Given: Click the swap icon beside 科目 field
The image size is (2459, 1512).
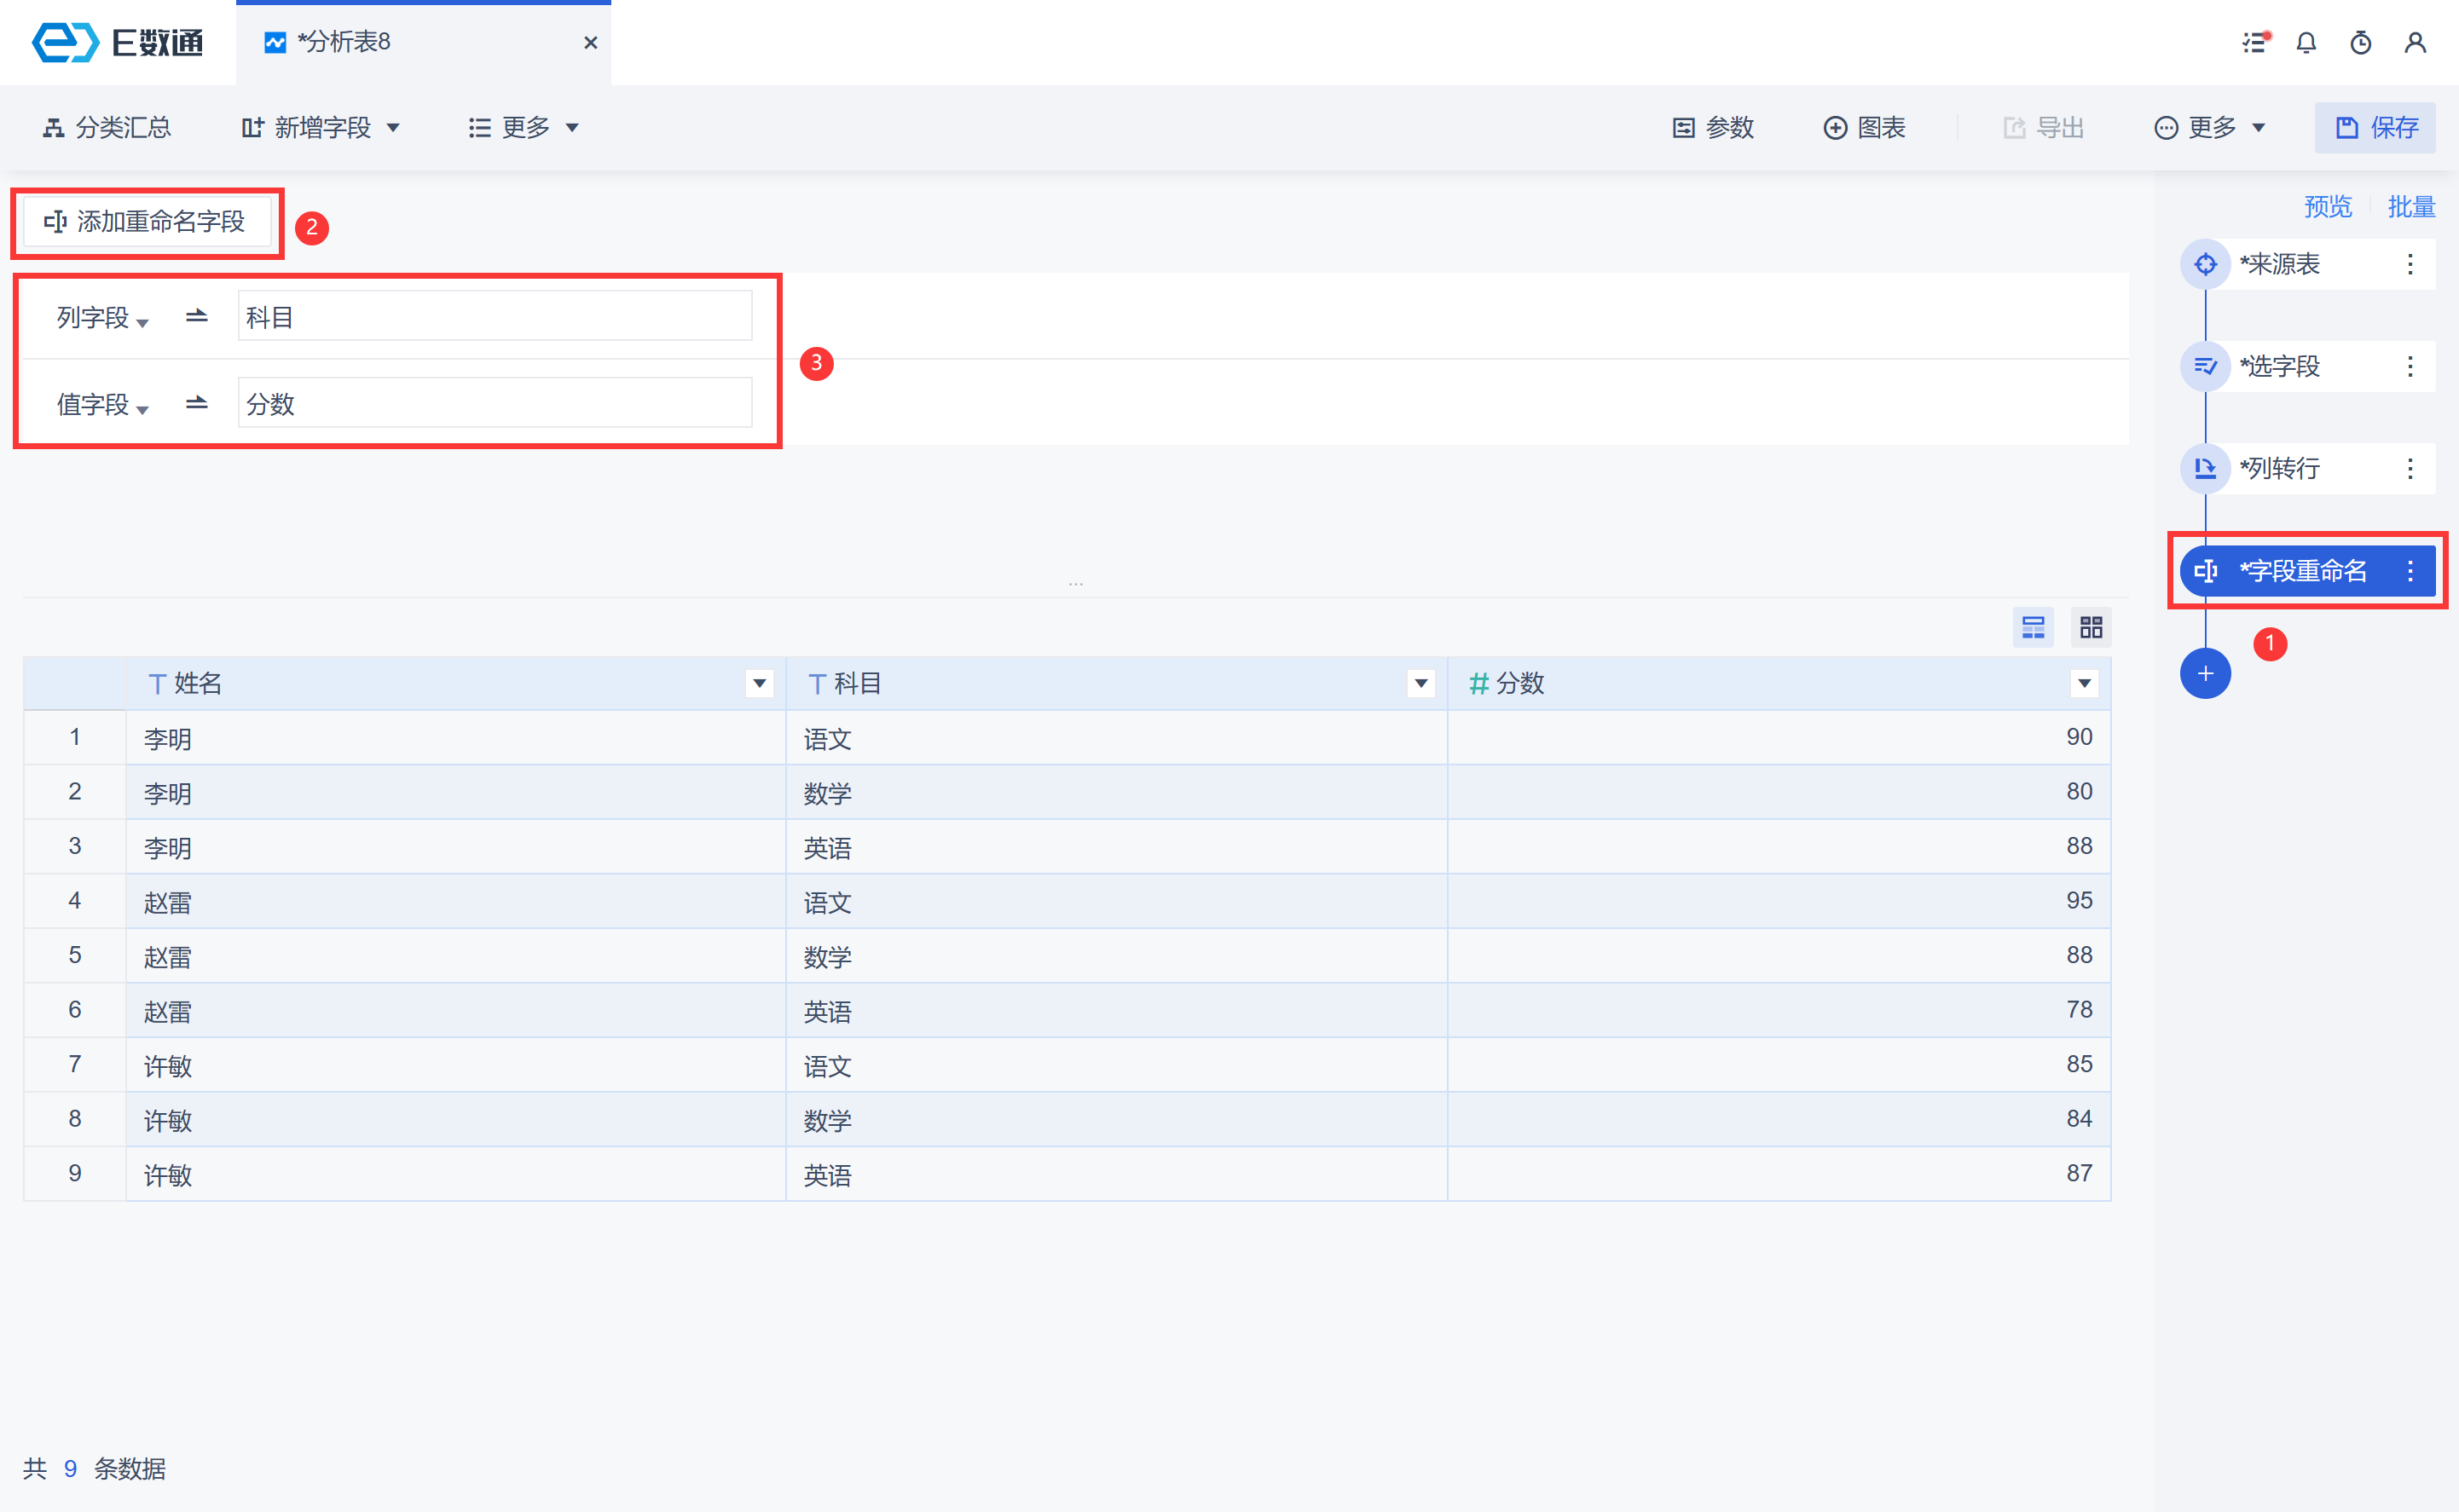Looking at the screenshot, I should (196, 317).
